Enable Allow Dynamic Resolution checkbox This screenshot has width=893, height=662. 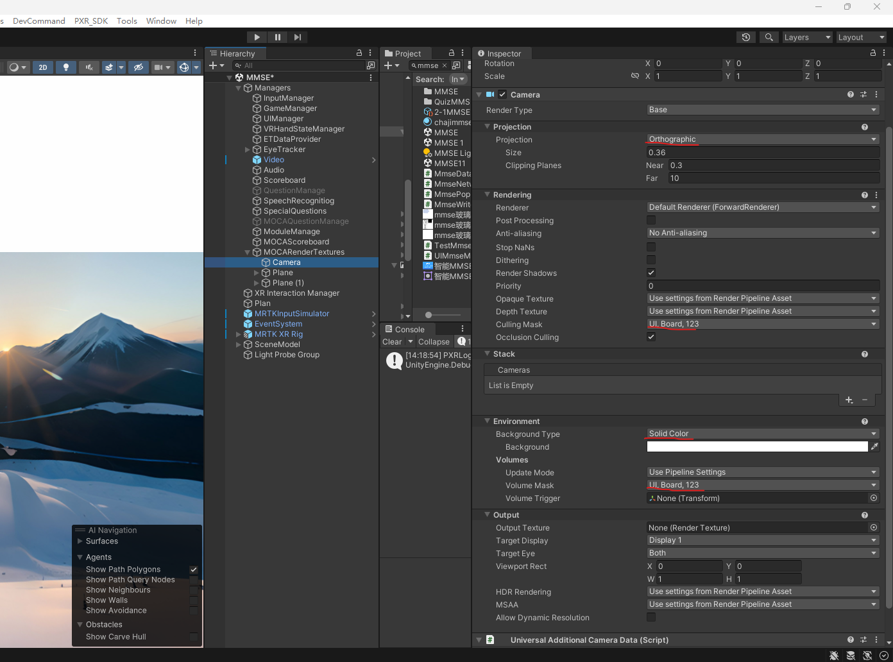pyautogui.click(x=651, y=617)
